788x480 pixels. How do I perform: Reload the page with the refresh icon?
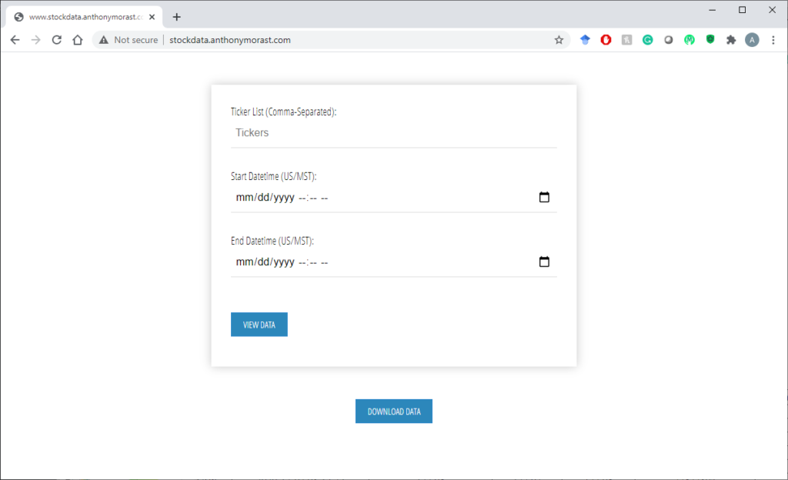(57, 40)
